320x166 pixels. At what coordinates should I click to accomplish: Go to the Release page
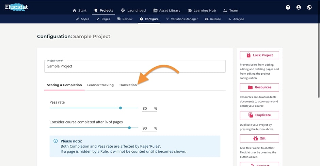tap(213, 19)
